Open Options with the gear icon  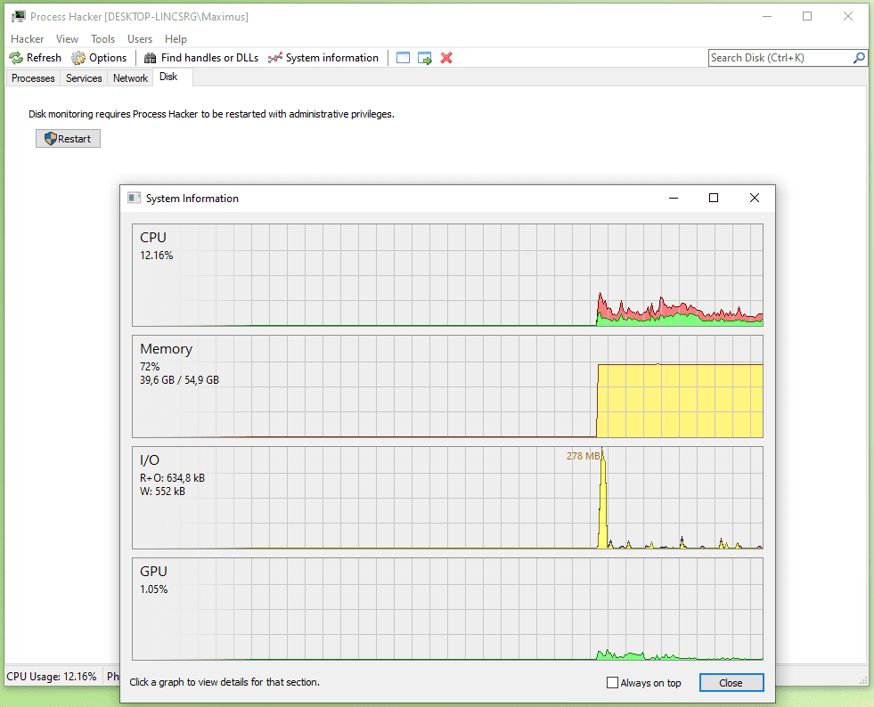[78, 58]
